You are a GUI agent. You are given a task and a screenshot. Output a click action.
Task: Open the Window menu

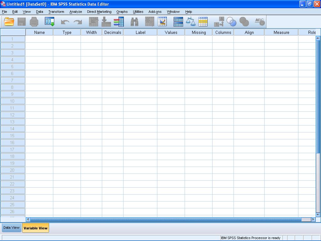(173, 12)
